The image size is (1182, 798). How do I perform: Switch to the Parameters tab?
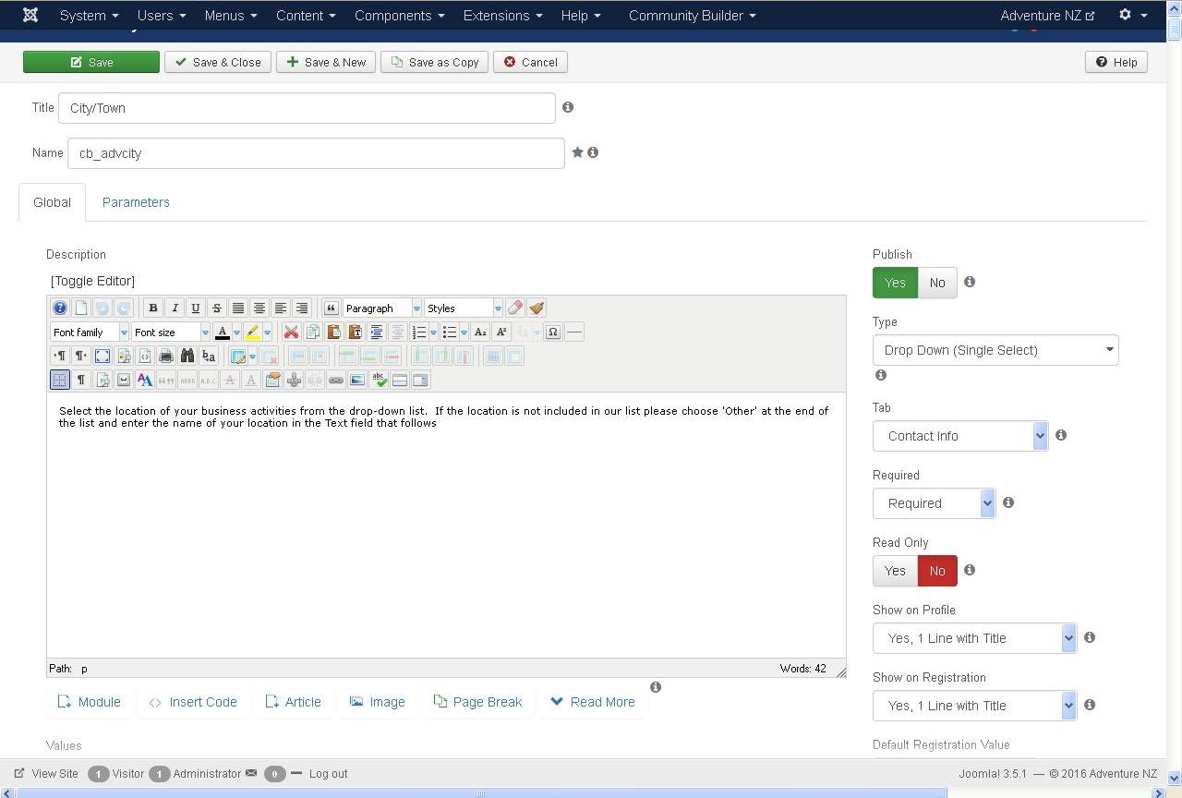point(136,202)
